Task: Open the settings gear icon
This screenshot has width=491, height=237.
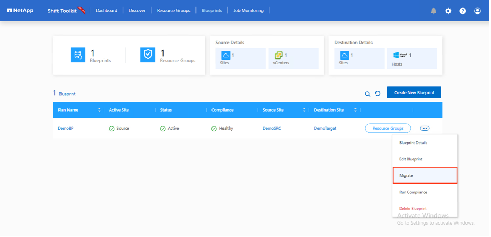Action: [x=448, y=11]
